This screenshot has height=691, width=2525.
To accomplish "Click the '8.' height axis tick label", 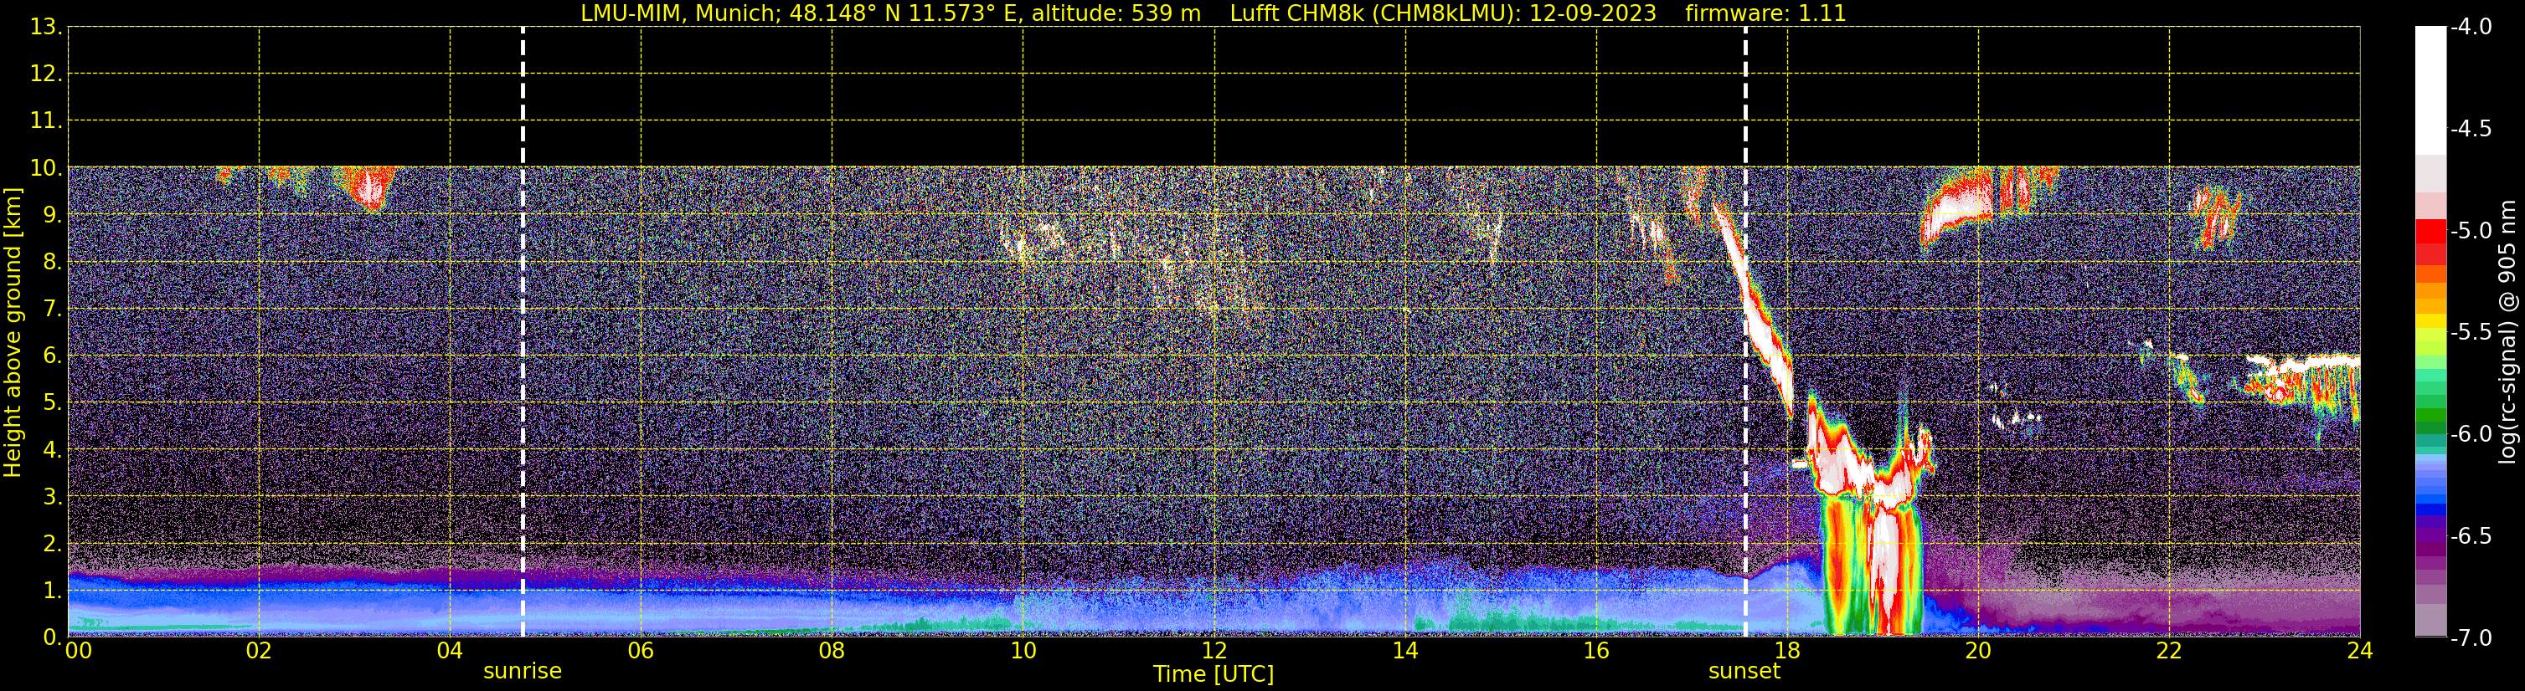I will coord(52,261).
